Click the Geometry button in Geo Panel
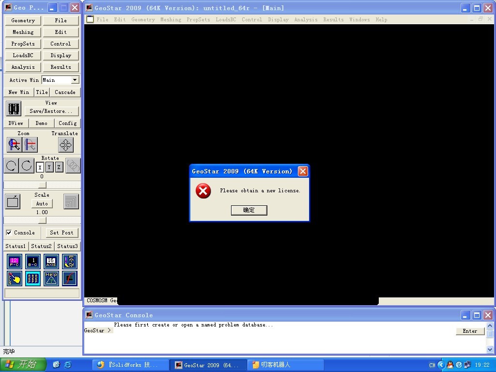496x372 pixels. 23,20
